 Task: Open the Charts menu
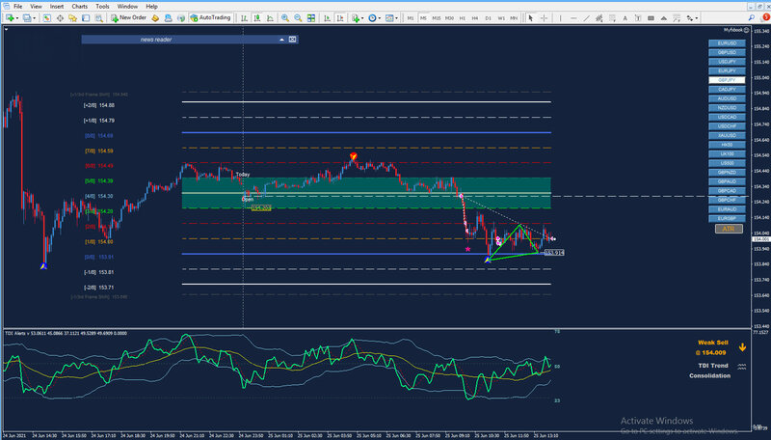click(x=80, y=7)
